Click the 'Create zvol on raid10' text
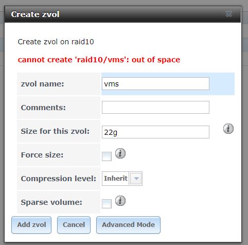The width and height of the screenshot is (248, 245). tap(56, 42)
